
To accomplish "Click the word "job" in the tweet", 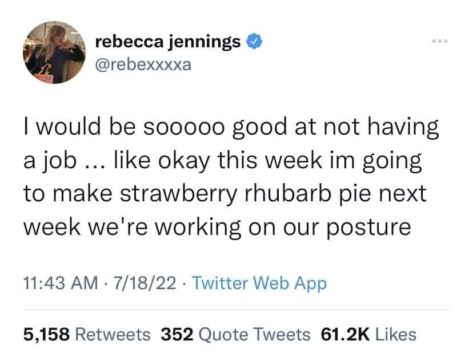I will tap(59, 162).
